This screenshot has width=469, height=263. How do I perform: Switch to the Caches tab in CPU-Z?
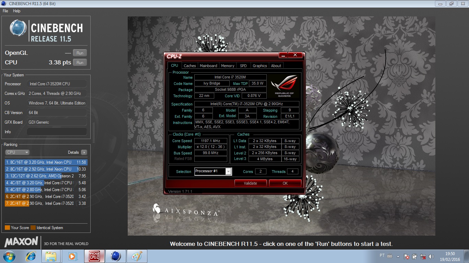190,66
